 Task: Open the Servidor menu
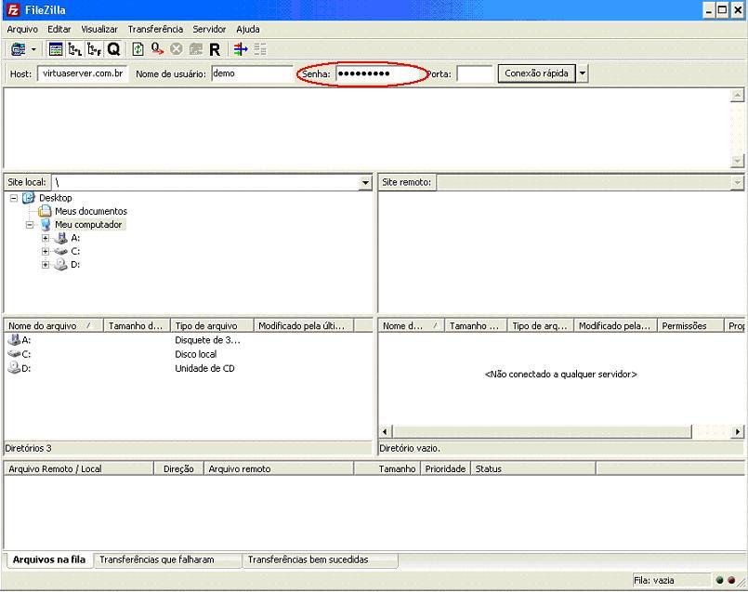pyautogui.click(x=209, y=29)
